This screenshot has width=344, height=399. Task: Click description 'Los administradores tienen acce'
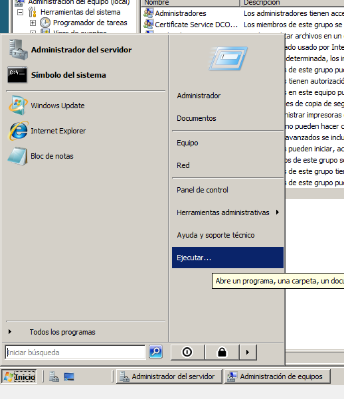click(x=294, y=13)
